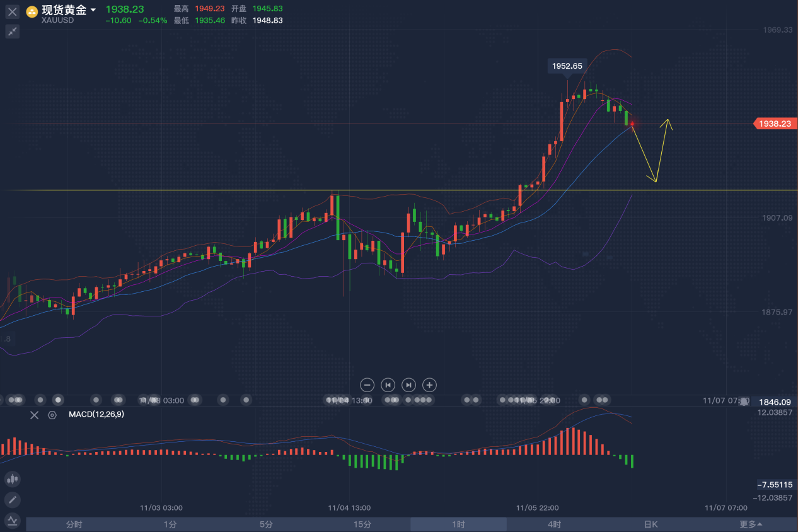This screenshot has height=532, width=798.
Task: Switch to the 5分 timeframe tab
Action: click(x=266, y=524)
